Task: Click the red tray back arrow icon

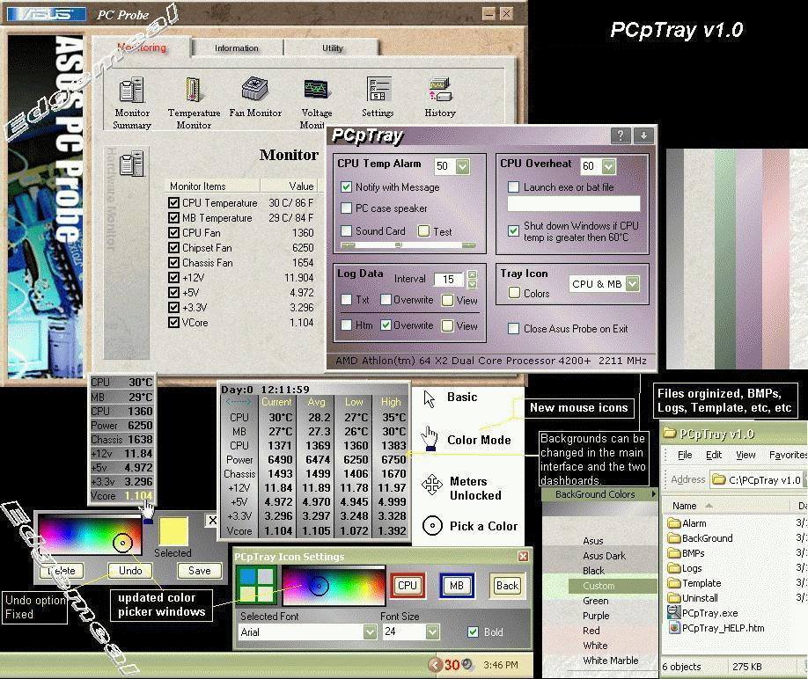Action: tap(435, 665)
